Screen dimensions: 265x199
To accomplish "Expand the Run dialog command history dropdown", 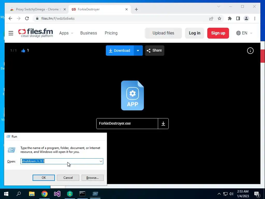I will point(101,161).
